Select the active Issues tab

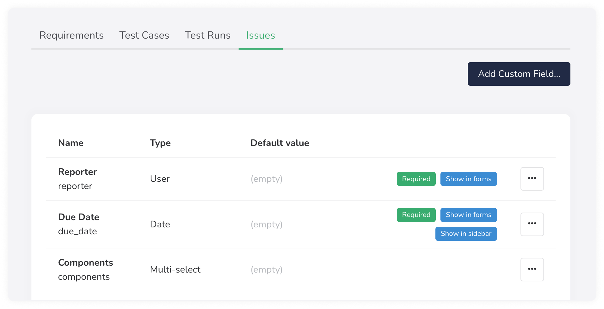click(261, 35)
